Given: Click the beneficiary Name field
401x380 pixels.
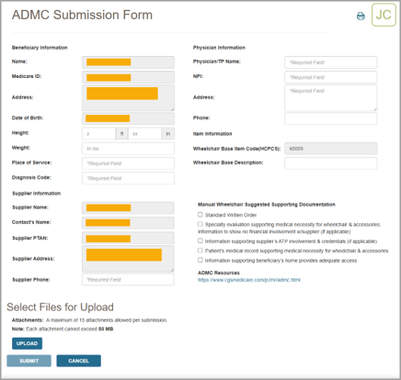Looking at the screenshot, I should point(128,62).
